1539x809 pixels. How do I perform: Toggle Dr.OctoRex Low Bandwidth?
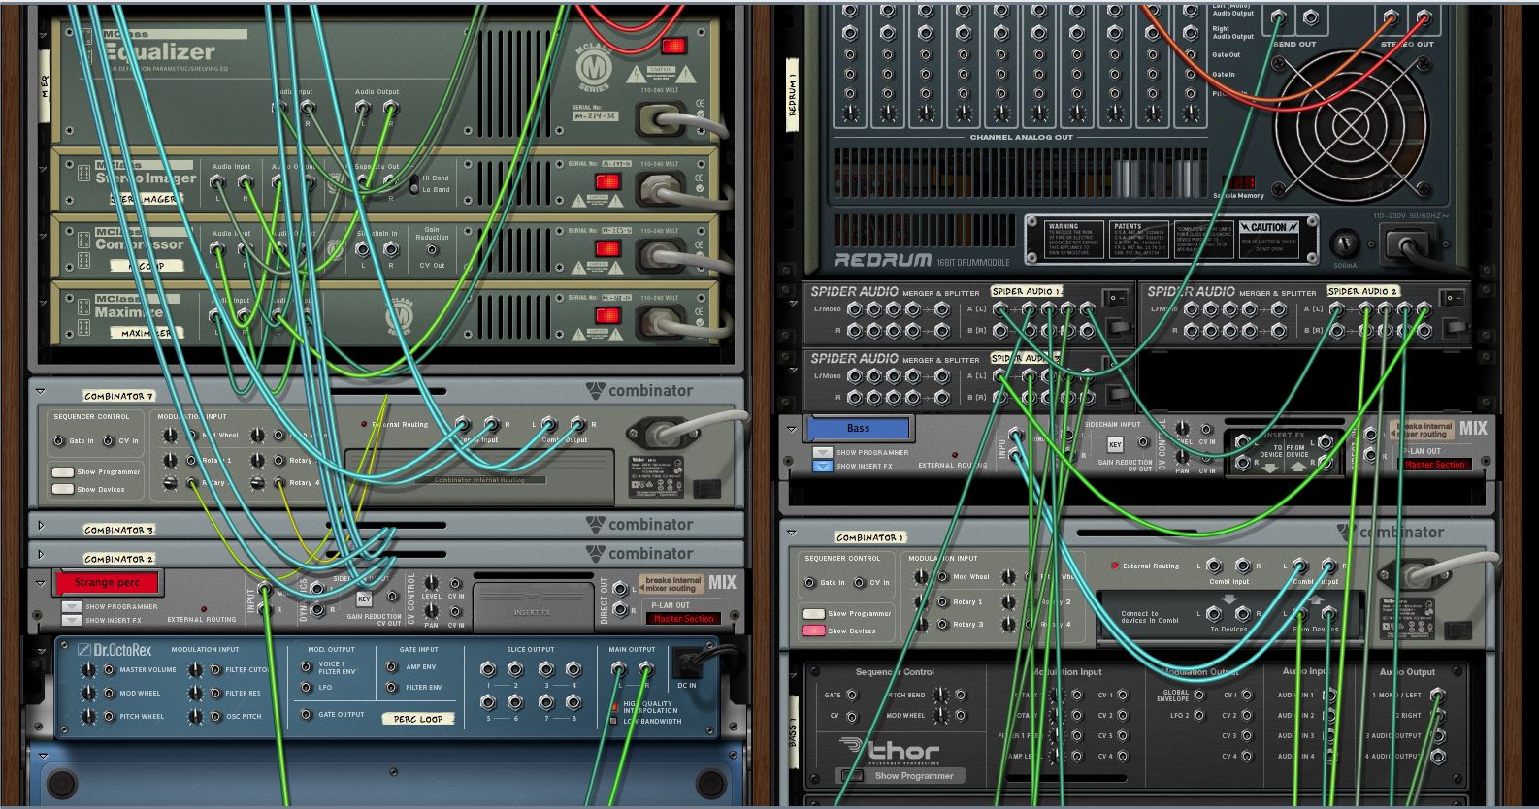point(613,721)
